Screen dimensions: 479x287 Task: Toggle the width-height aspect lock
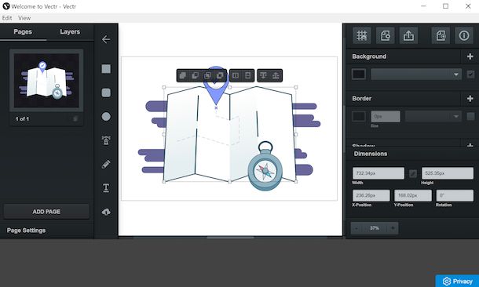tap(413, 173)
